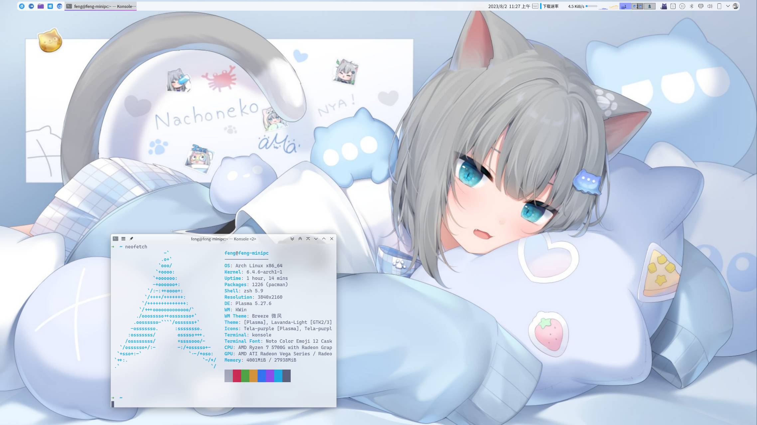Click the OS: Arch Linux x86_64 line
The height and width of the screenshot is (425, 757).
[x=253, y=266]
